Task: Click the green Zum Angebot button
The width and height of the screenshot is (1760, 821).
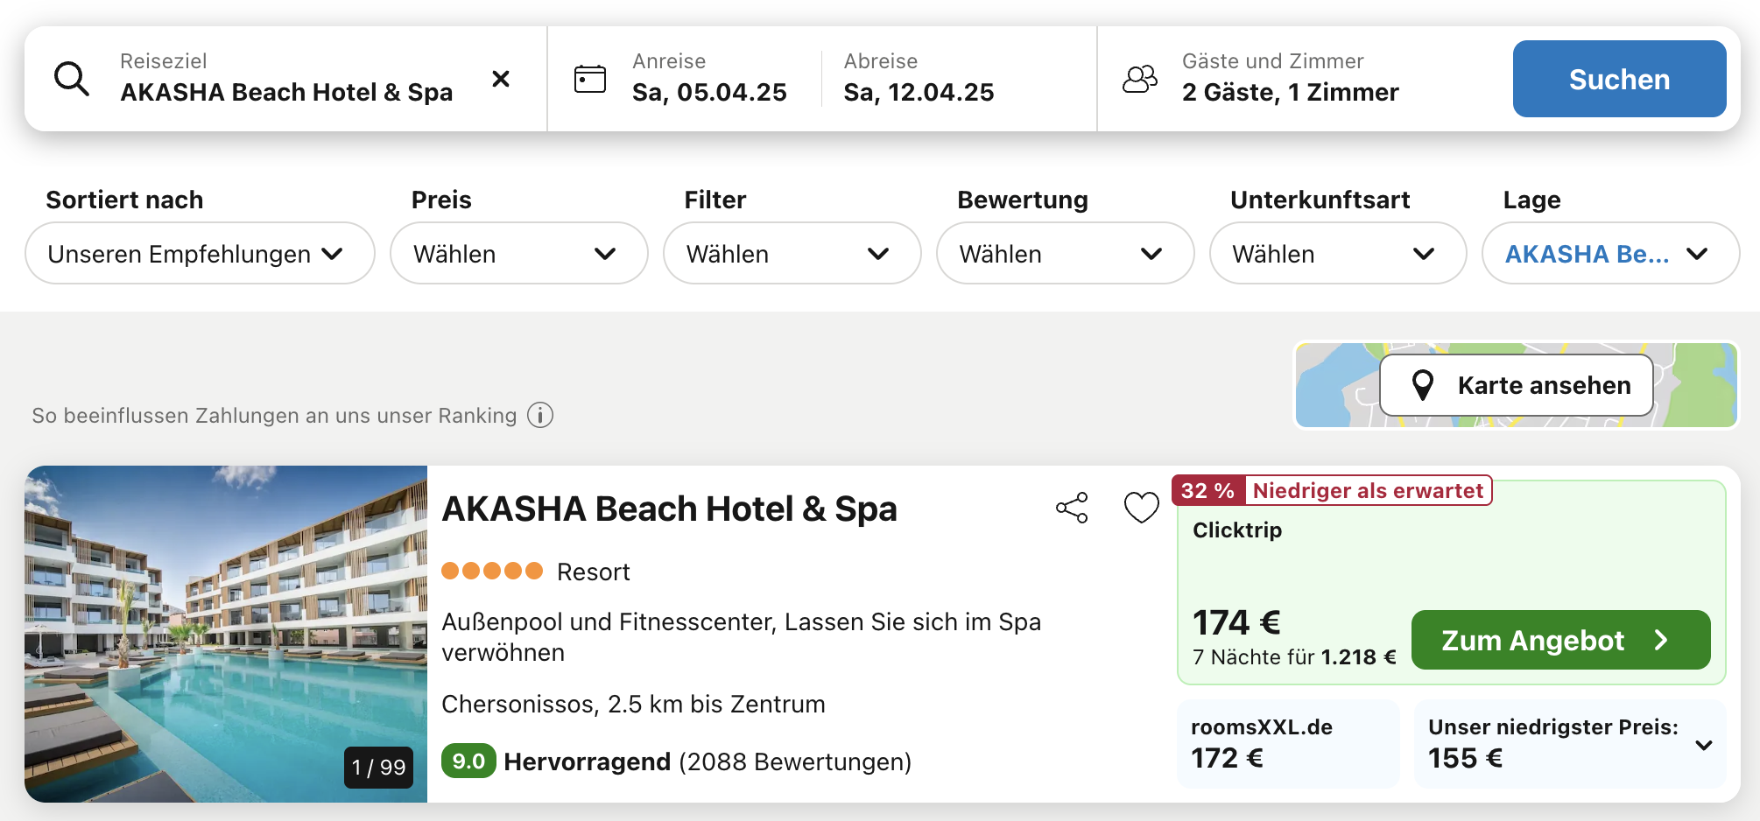Action: pyautogui.click(x=1560, y=640)
